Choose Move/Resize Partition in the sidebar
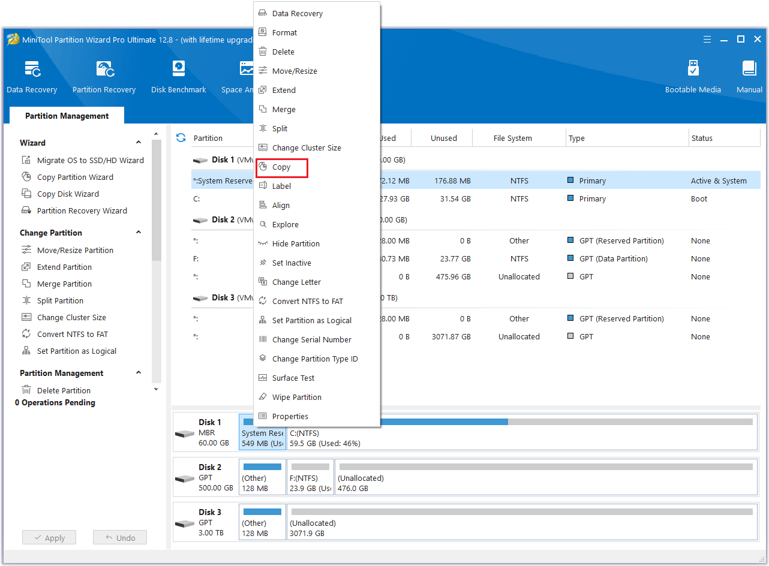This screenshot has width=769, height=566. (x=67, y=250)
